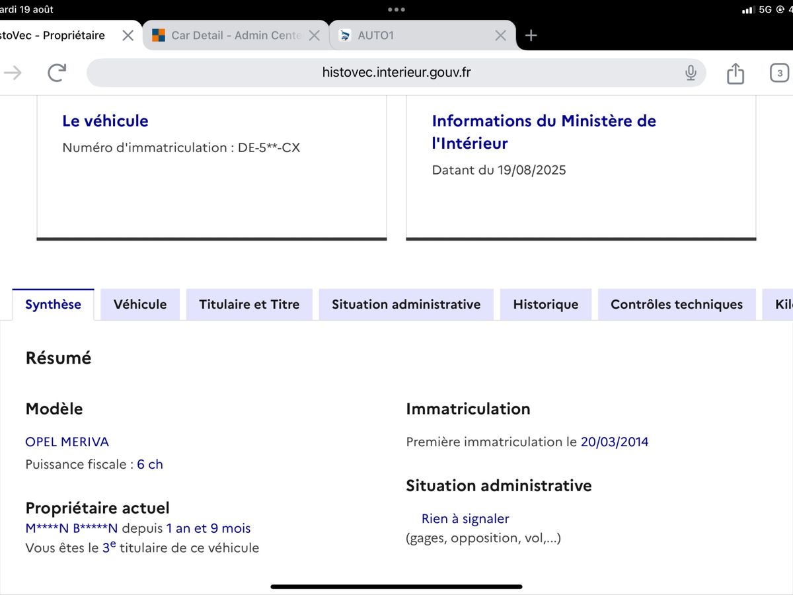Close the Car Detail Admin Center tab
The image size is (793, 595).
[315, 36]
